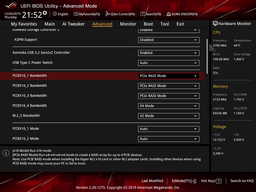Toggle AURA ON/OFF(F4)
This screenshot has height=192, width=256.
[x=182, y=14]
